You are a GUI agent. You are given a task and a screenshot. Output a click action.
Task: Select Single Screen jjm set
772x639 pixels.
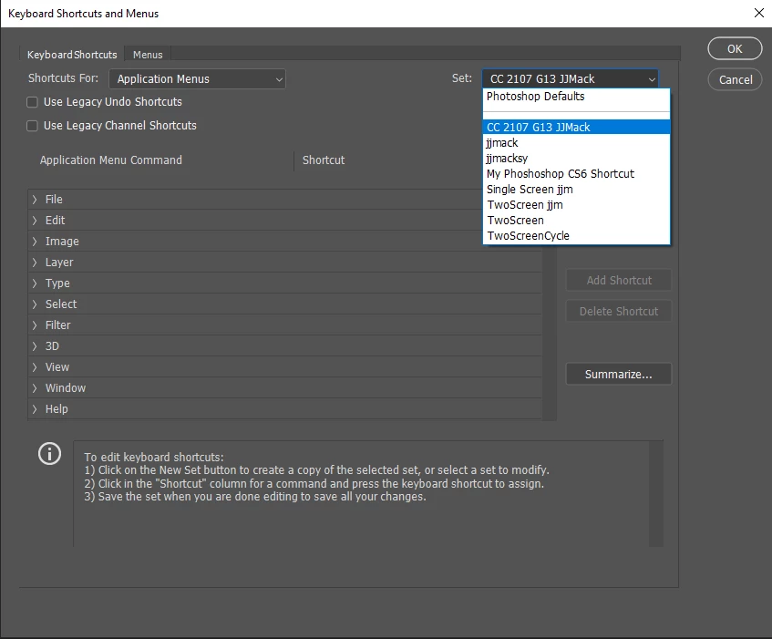pyautogui.click(x=577, y=189)
